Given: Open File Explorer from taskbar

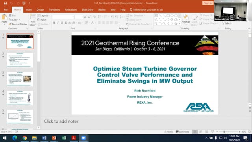Looking at the screenshot, I should coord(34,138).
